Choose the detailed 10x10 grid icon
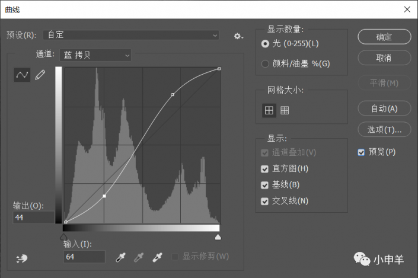This screenshot has width=418, height=278. pos(285,110)
